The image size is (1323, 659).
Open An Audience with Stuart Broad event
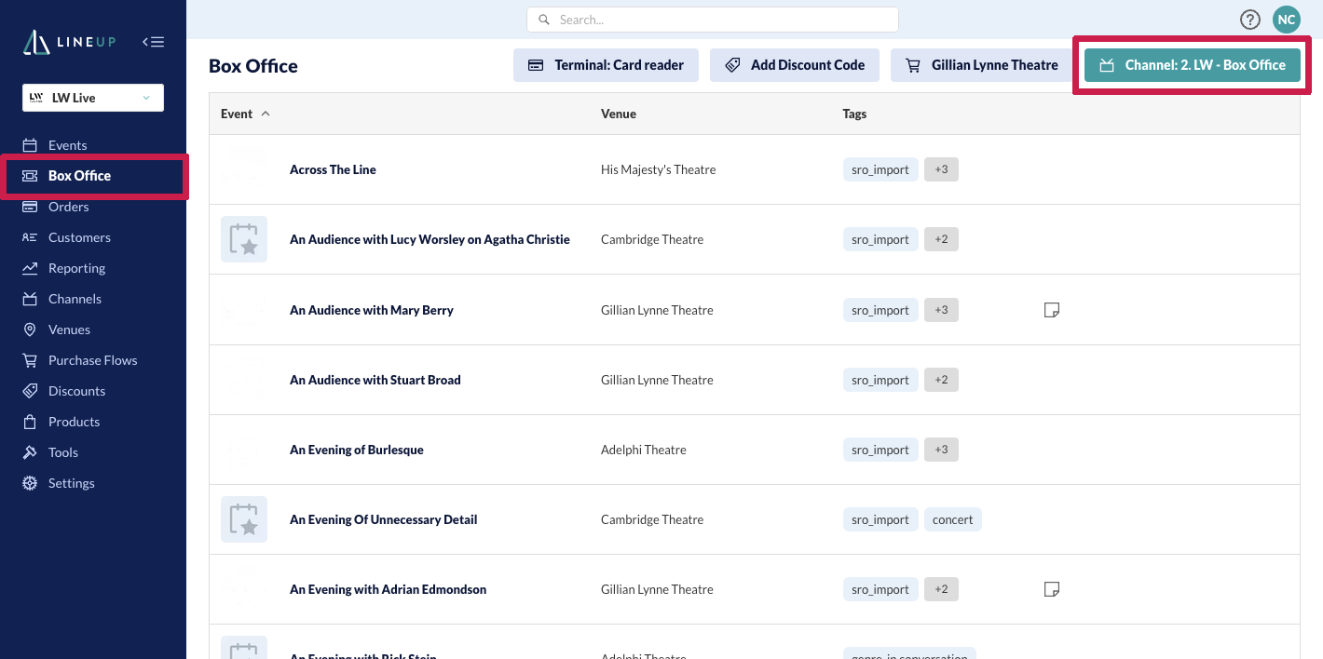pos(375,380)
